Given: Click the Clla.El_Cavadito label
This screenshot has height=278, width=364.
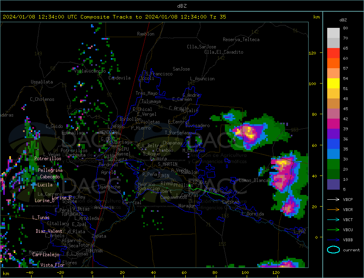Looking at the screenshot, I should pyautogui.click(x=224, y=52).
